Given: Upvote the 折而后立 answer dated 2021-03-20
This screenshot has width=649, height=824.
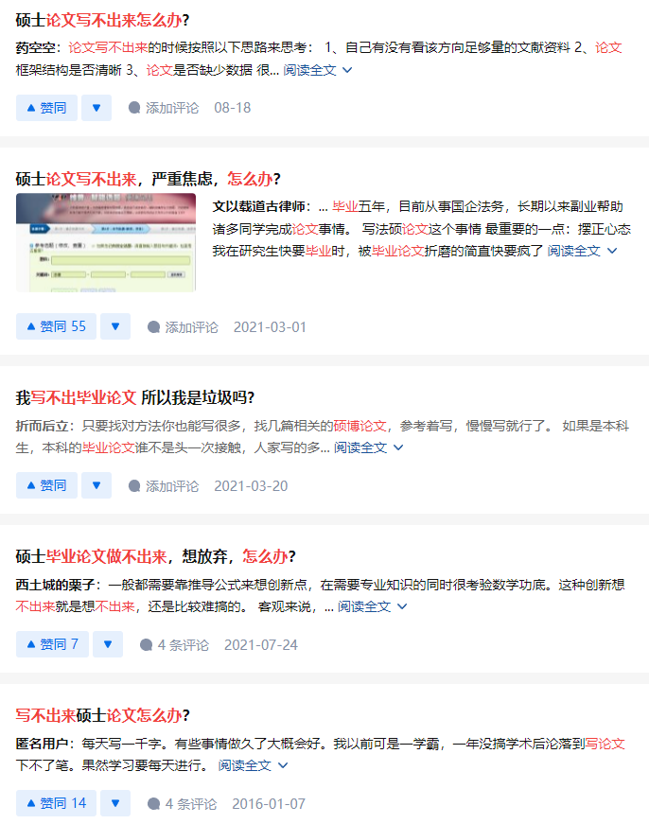Looking at the screenshot, I should click(x=46, y=485).
